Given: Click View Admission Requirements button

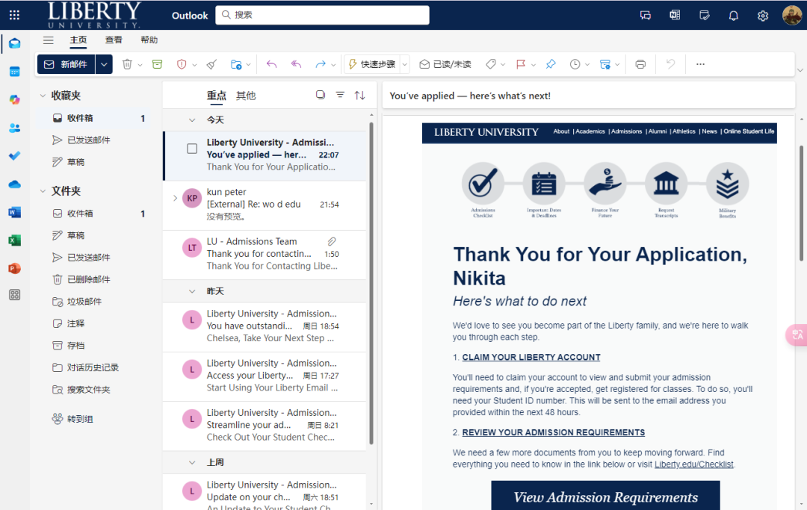Looking at the screenshot, I should pyautogui.click(x=606, y=497).
